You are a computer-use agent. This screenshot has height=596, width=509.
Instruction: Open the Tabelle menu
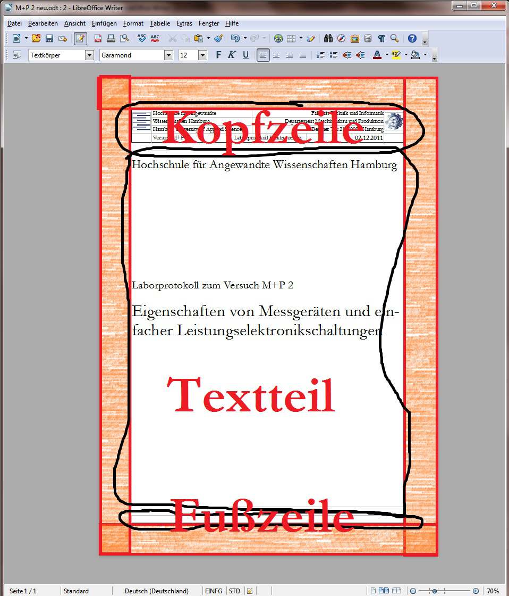point(160,23)
